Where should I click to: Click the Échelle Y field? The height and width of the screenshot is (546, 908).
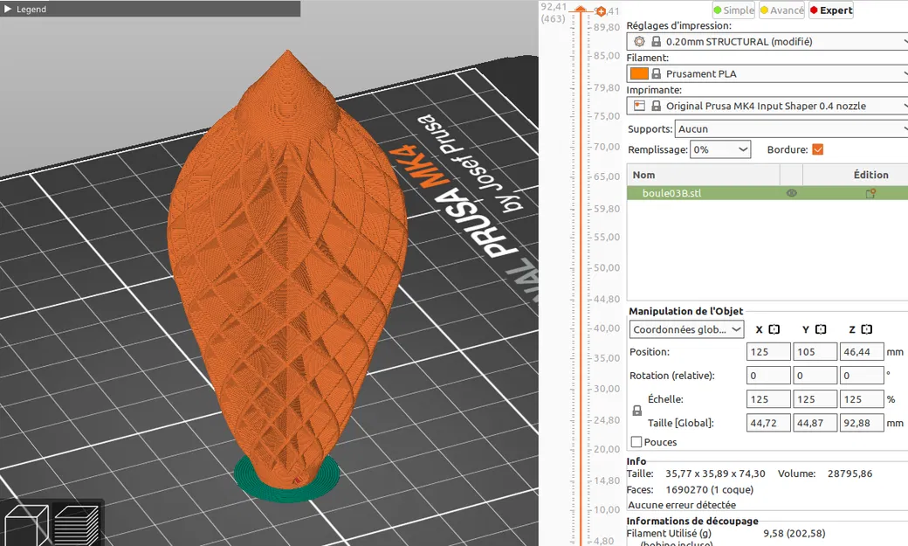click(815, 399)
